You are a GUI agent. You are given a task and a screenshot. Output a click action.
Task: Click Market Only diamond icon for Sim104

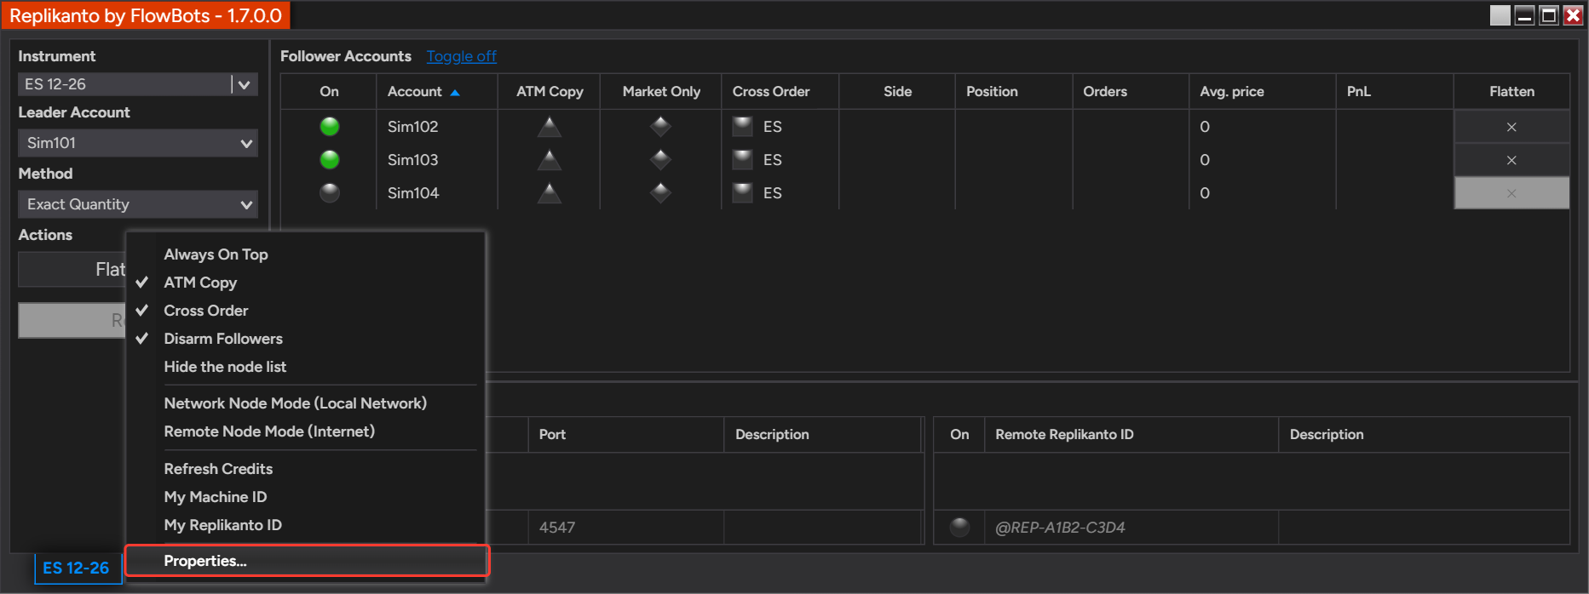(x=660, y=193)
